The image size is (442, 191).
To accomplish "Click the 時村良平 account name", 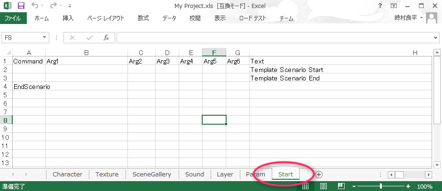I will [x=405, y=18].
